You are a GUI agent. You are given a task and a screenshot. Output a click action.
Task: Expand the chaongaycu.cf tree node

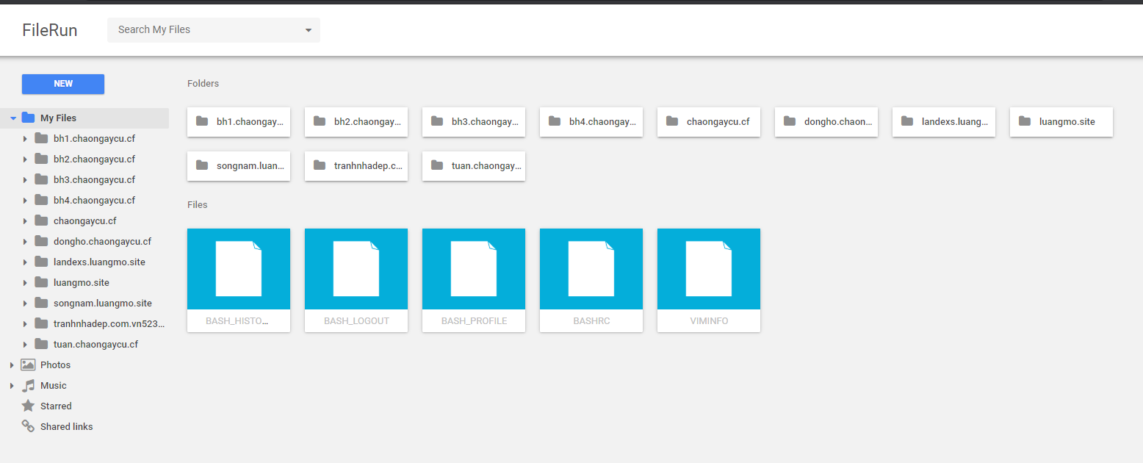26,221
